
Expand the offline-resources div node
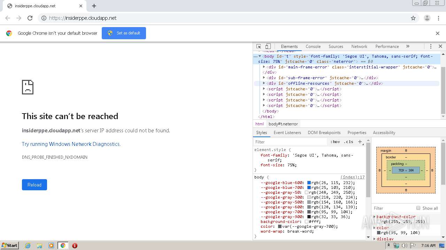(x=264, y=83)
